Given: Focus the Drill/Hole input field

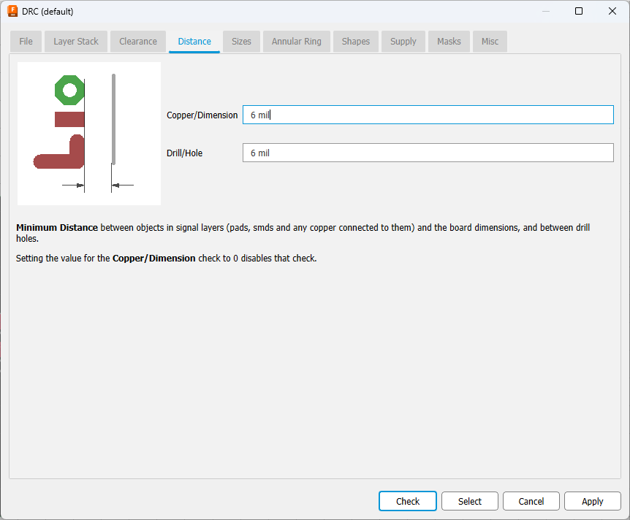Looking at the screenshot, I should [x=428, y=153].
